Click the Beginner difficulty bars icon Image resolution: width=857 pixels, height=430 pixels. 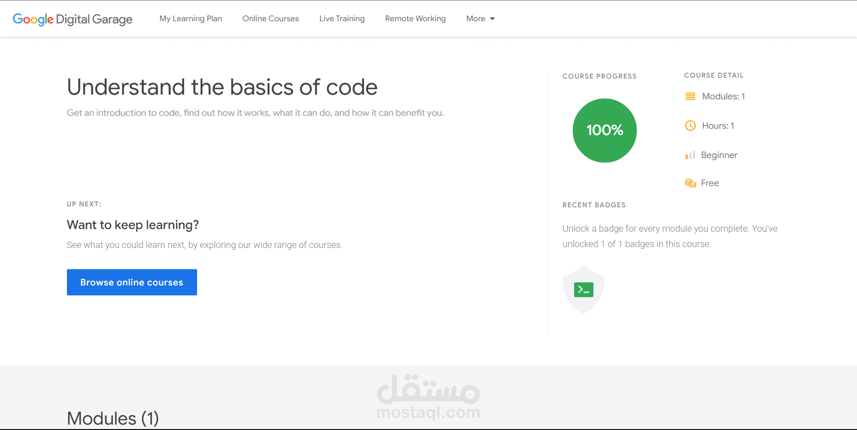690,154
